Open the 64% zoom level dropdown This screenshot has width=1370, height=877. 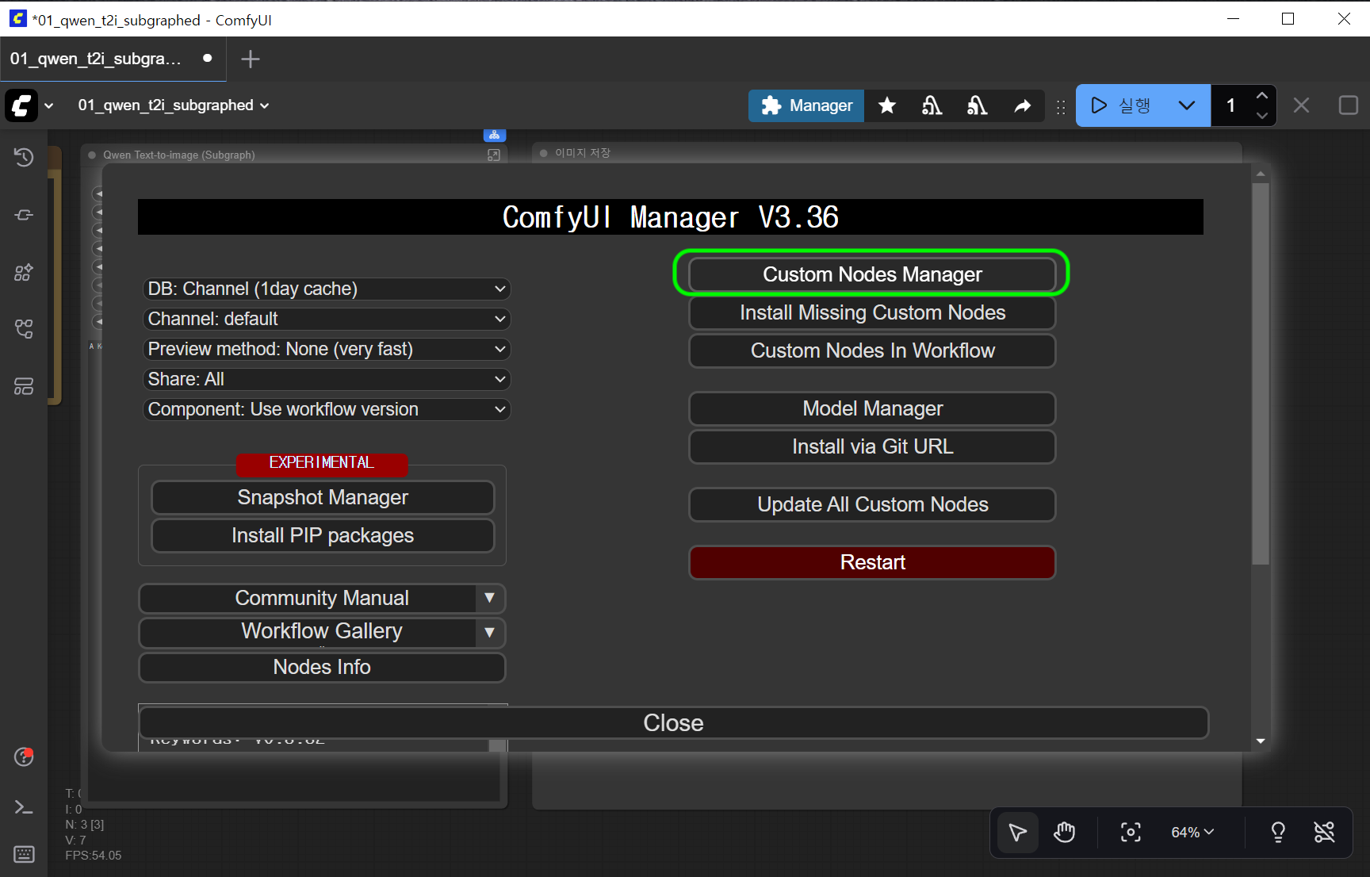[1192, 832]
